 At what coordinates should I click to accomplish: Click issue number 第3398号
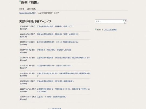(24, 76)
